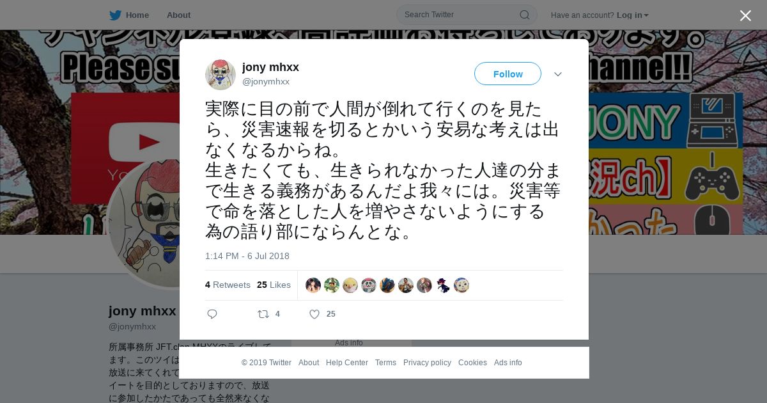Retweet using the retweet arrows icon

[263, 314]
